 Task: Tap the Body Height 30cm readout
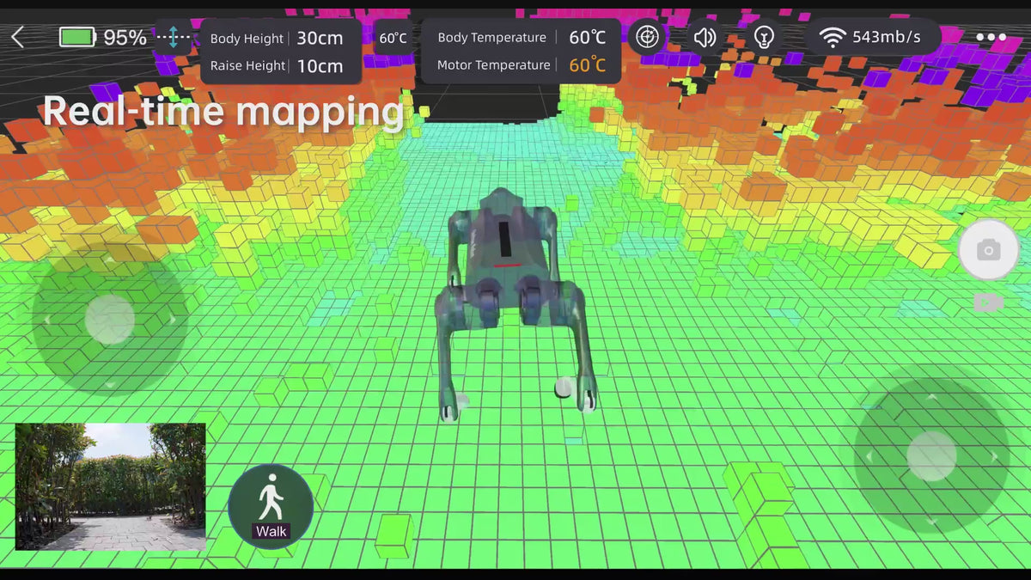tap(278, 39)
